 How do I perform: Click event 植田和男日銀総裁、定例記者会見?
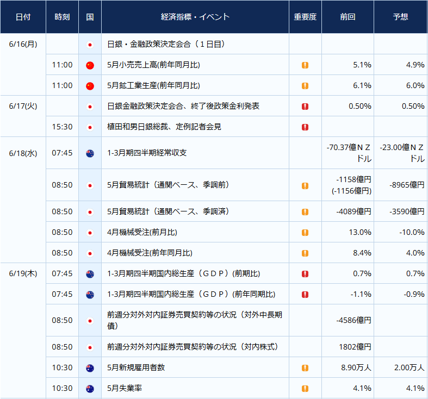164,127
